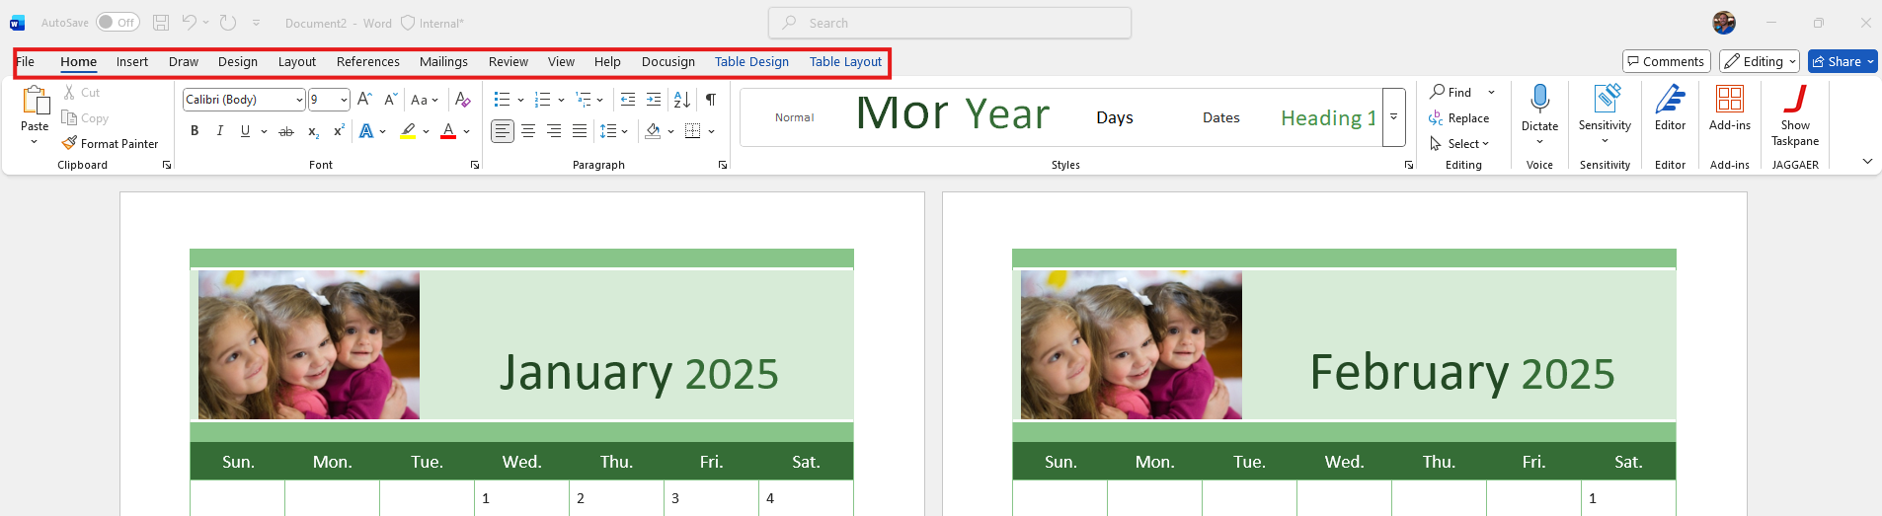
Task: Center align the paragraph
Action: pos(528,131)
